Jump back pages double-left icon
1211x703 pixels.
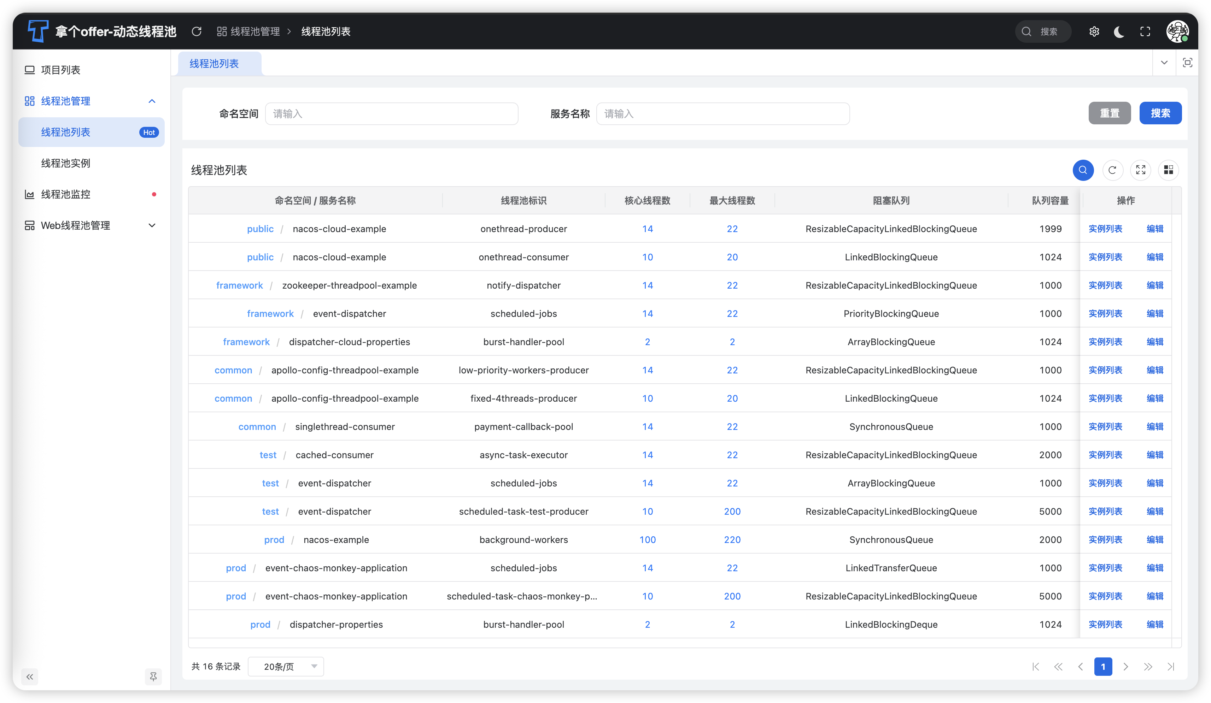pos(1058,667)
